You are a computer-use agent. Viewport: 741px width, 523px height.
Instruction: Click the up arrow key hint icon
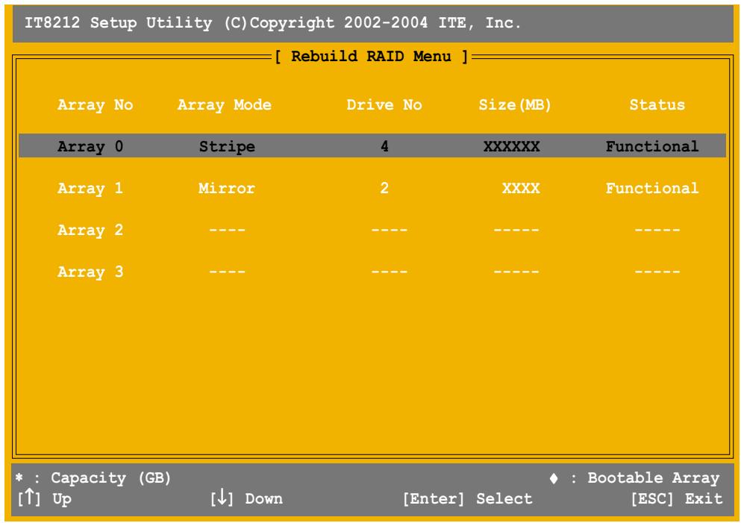(x=29, y=498)
